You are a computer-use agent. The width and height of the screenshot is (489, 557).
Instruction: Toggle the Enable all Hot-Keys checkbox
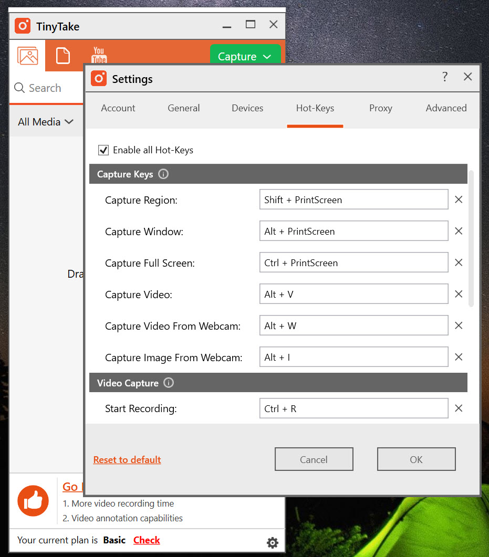tap(103, 150)
